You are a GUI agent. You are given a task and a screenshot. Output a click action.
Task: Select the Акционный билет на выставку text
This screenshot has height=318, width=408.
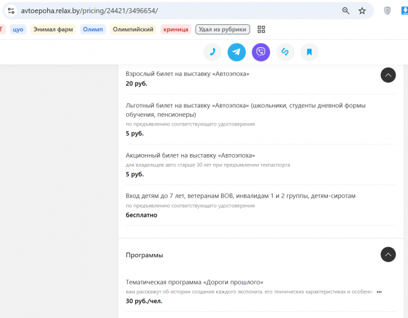click(190, 155)
